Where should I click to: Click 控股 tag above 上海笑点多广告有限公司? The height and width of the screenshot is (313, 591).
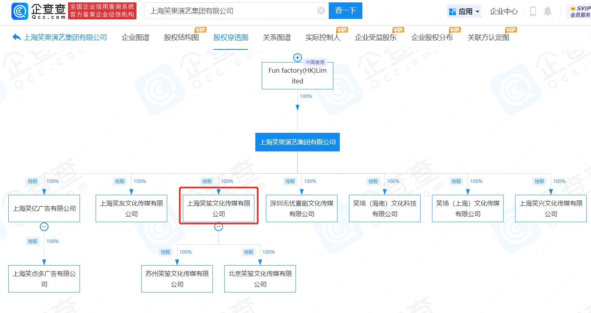33,241
